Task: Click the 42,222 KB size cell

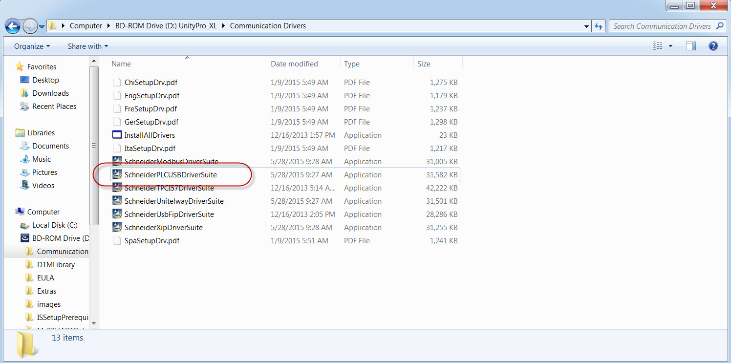Action: pyautogui.click(x=442, y=188)
